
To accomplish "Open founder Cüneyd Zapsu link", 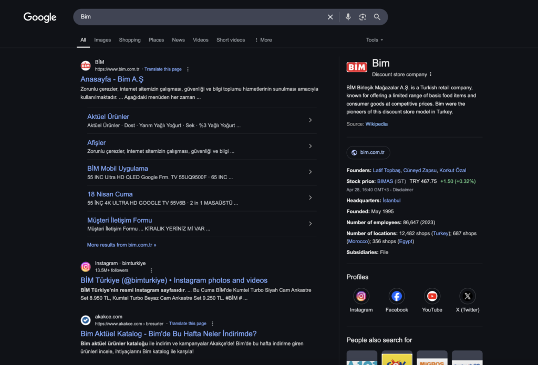I will (x=420, y=171).
